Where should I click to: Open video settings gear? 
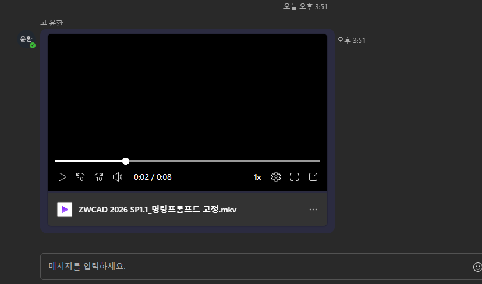point(276,177)
